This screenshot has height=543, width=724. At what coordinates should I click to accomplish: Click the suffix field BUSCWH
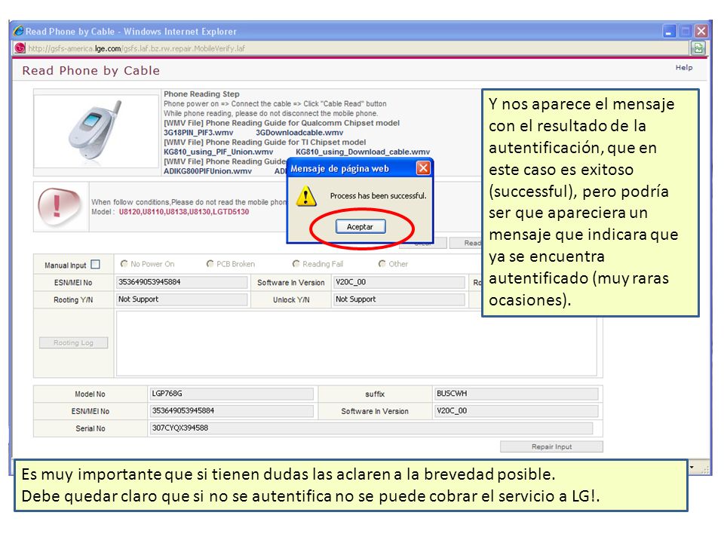(516, 394)
